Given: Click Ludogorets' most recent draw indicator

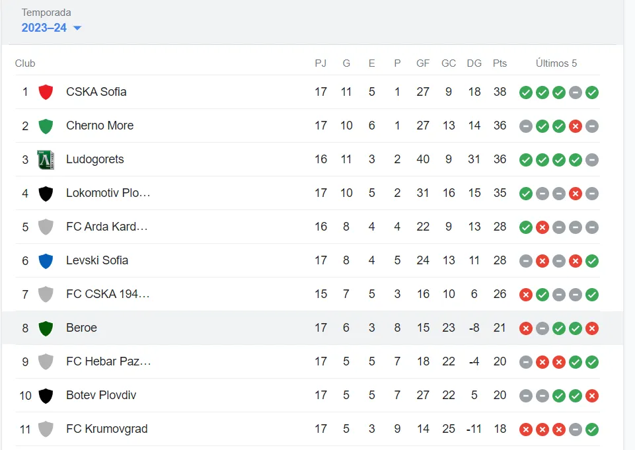Looking at the screenshot, I should click(x=592, y=160).
